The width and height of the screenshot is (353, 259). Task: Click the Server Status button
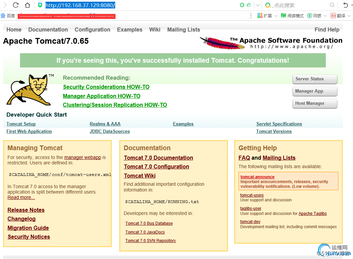315,79
